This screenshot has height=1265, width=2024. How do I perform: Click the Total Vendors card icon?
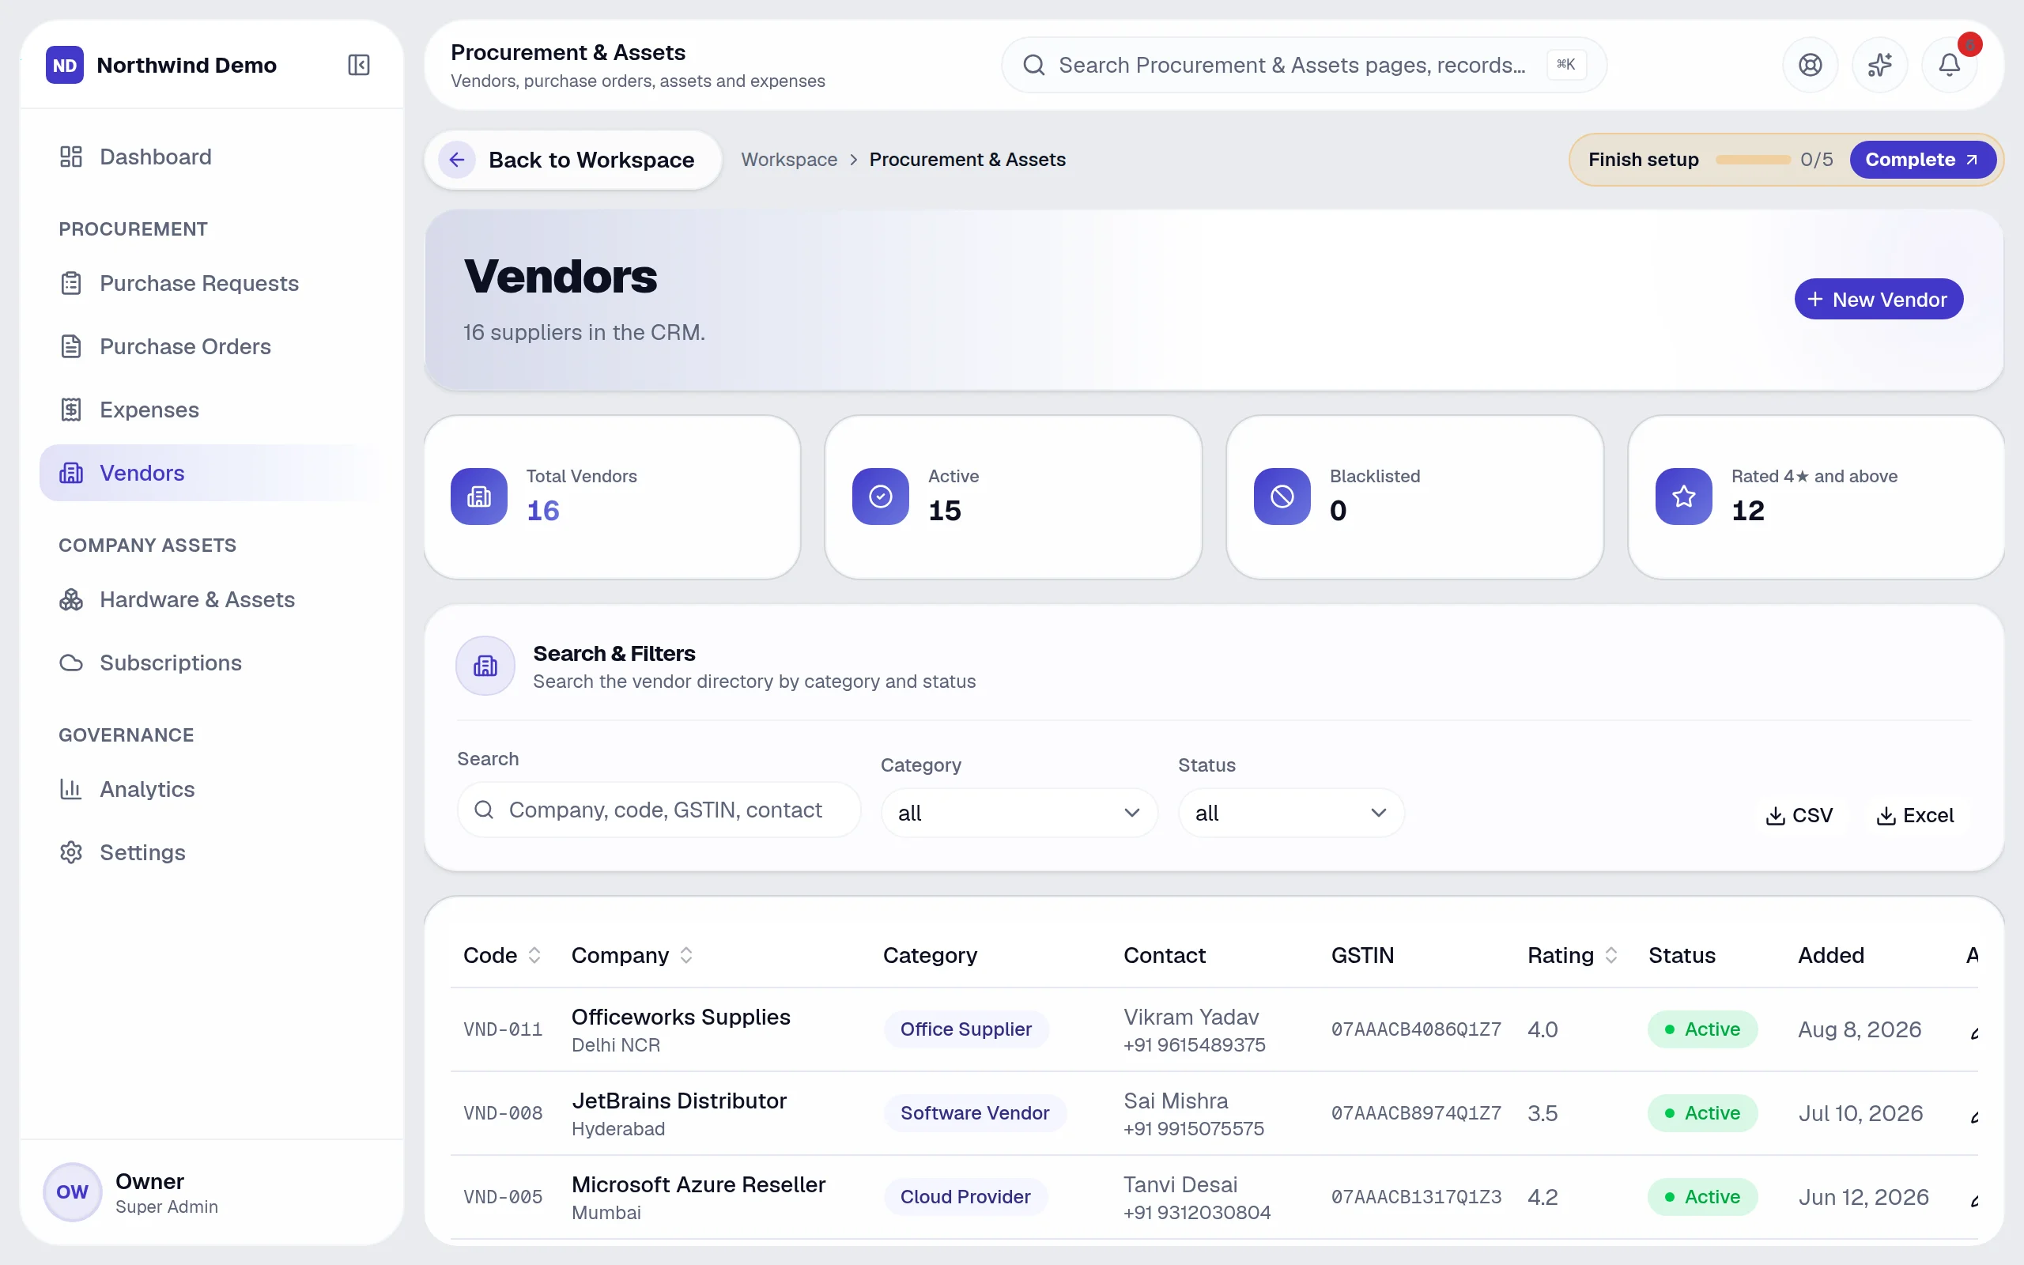(x=478, y=497)
